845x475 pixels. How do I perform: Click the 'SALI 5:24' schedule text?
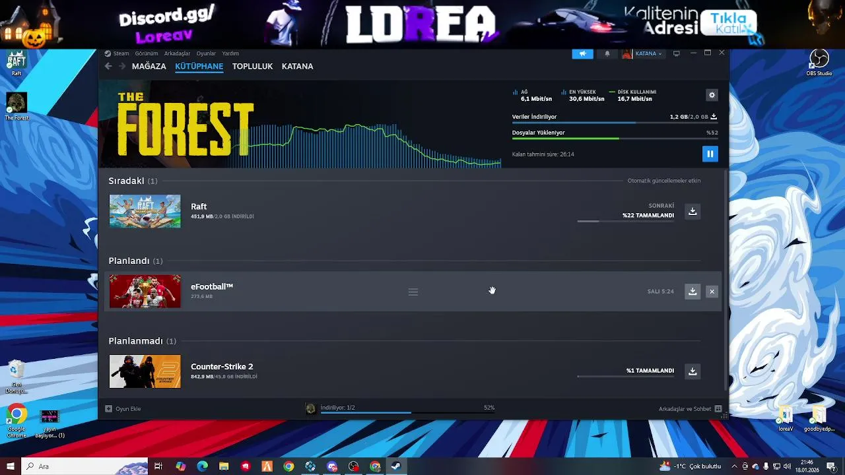pos(661,292)
